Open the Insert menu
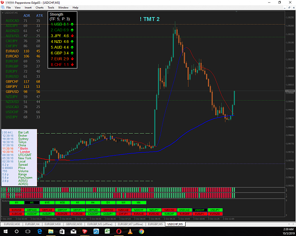 [x=28, y=8]
